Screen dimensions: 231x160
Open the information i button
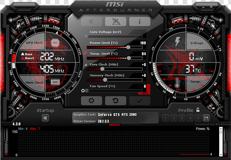pos(140,22)
